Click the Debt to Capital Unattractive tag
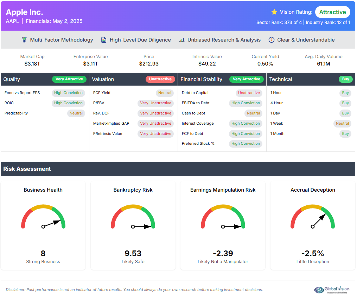Screen dimensions: 357x298 pyautogui.click(x=249, y=93)
